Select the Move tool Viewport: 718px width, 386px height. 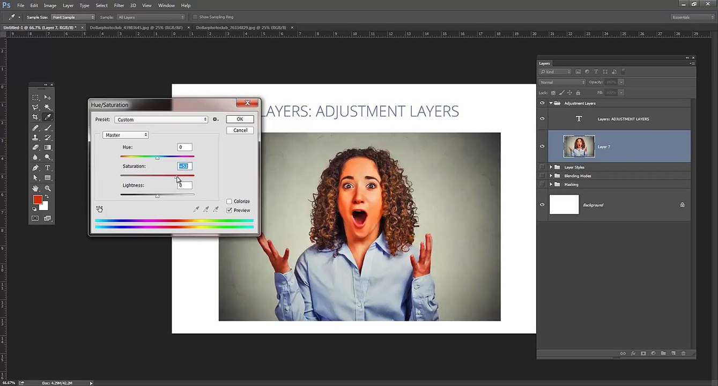pyautogui.click(x=48, y=98)
